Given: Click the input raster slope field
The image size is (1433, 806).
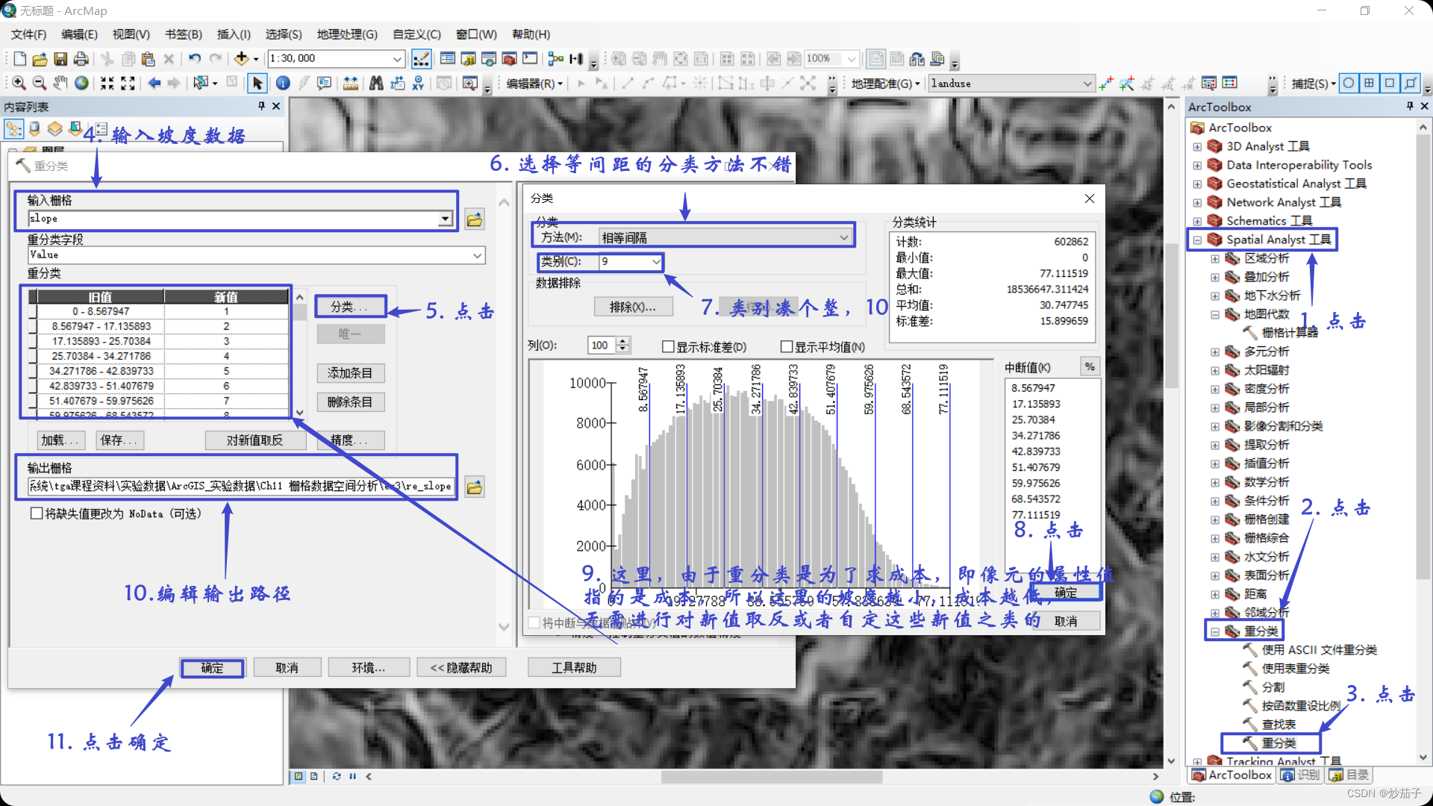Looking at the screenshot, I should click(x=233, y=219).
